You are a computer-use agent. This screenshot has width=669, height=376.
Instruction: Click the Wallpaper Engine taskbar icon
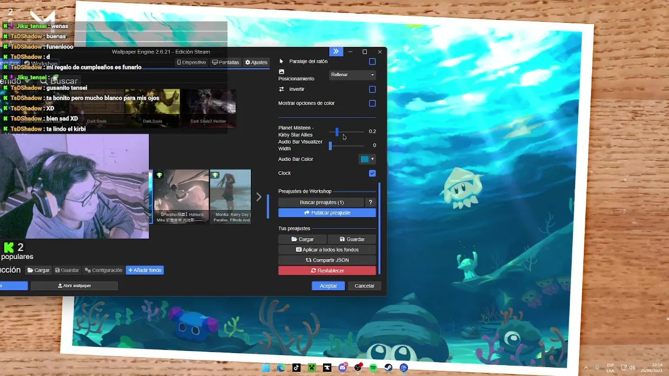[403, 368]
